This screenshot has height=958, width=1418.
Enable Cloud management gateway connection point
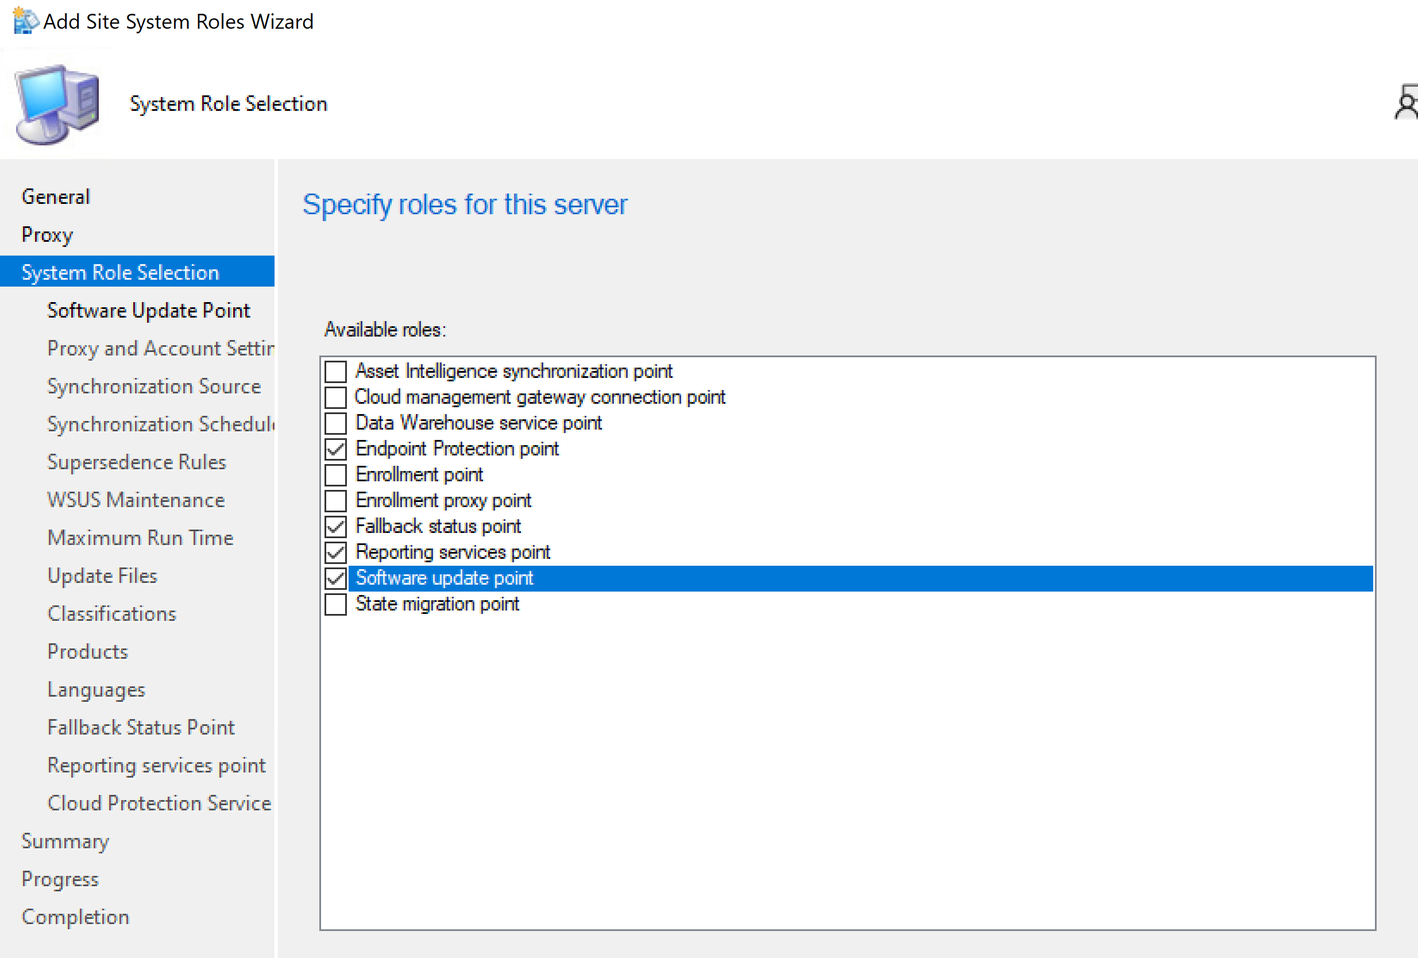(335, 397)
